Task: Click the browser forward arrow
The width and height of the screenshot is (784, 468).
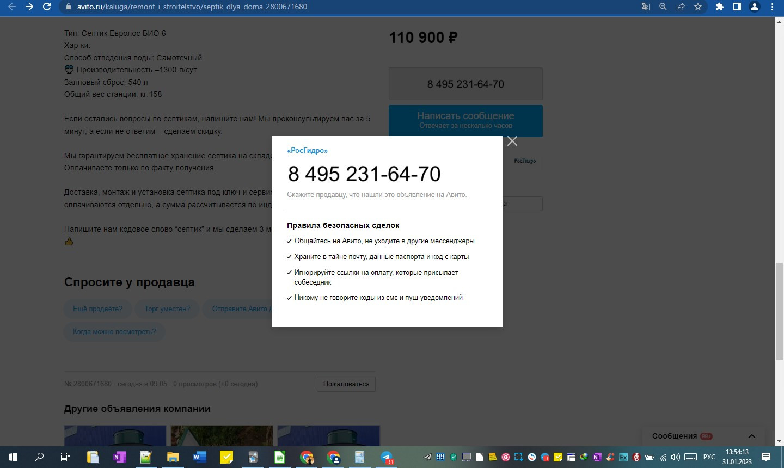Action: (29, 7)
